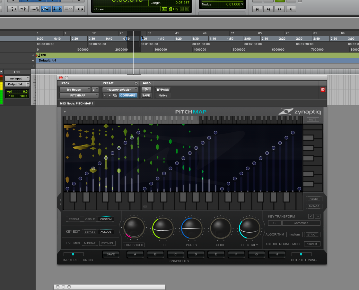Set KEY EDIT to XCLUDE
This screenshot has width=359, height=290.
pos(106,231)
